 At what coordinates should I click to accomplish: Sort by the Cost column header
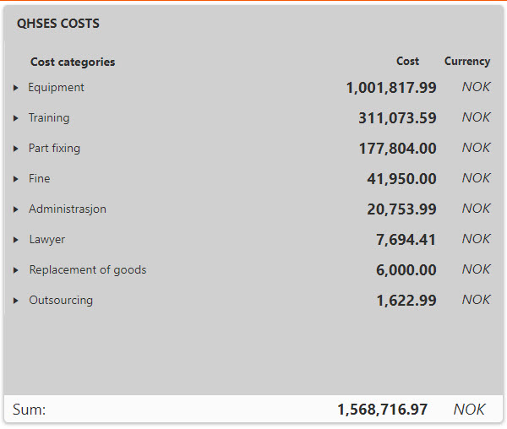(407, 61)
